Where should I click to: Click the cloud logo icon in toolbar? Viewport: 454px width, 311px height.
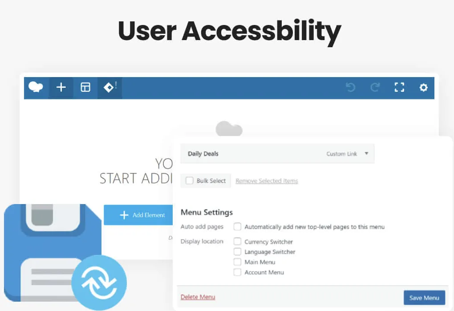[36, 87]
